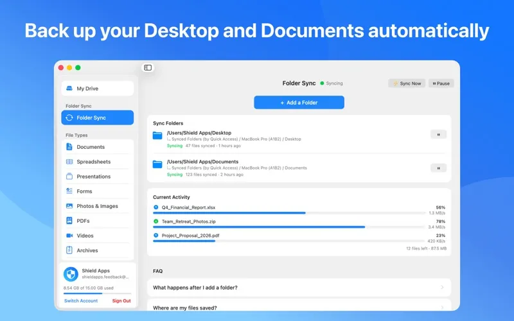Click the Forms icon

click(69, 191)
